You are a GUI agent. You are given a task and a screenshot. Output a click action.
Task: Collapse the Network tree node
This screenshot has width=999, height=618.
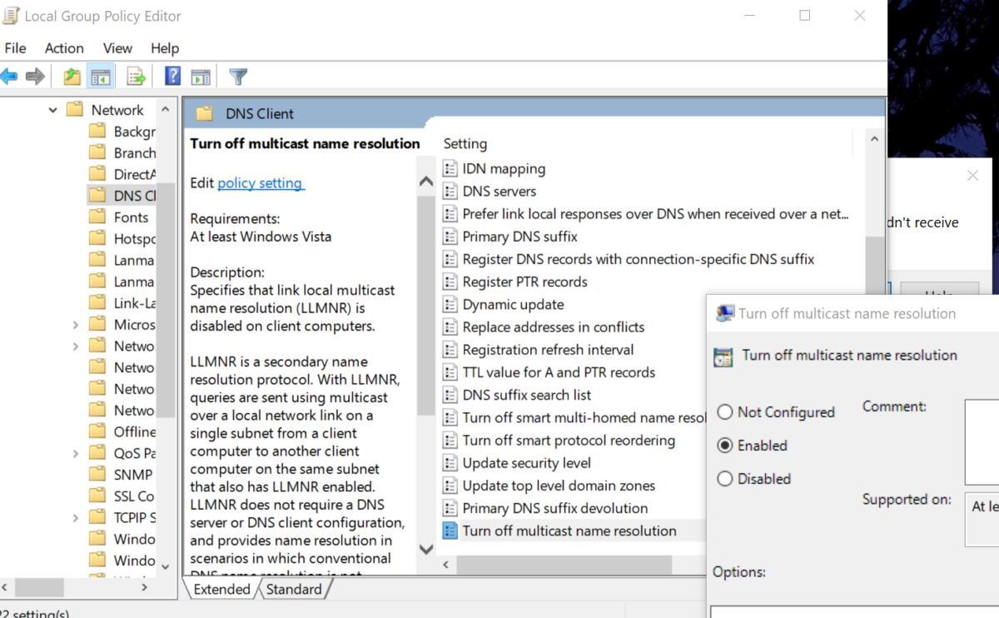tap(53, 109)
